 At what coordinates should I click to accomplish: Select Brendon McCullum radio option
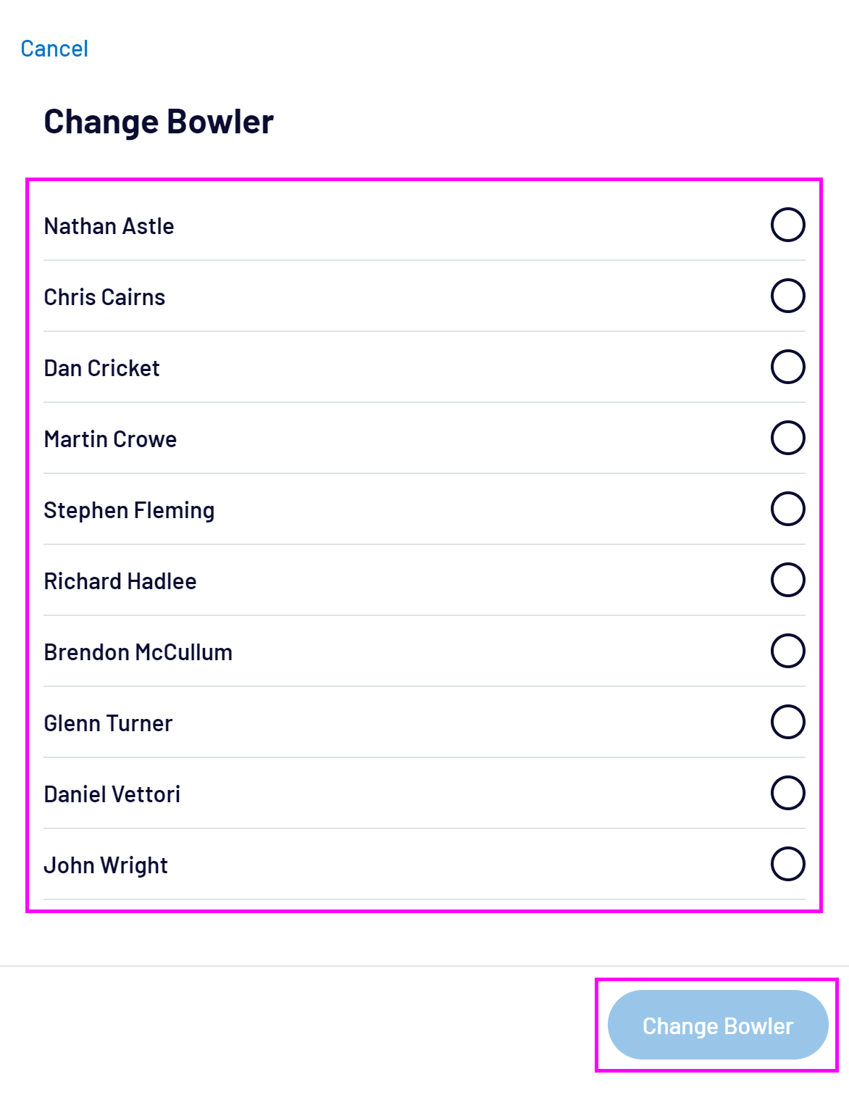(x=787, y=651)
